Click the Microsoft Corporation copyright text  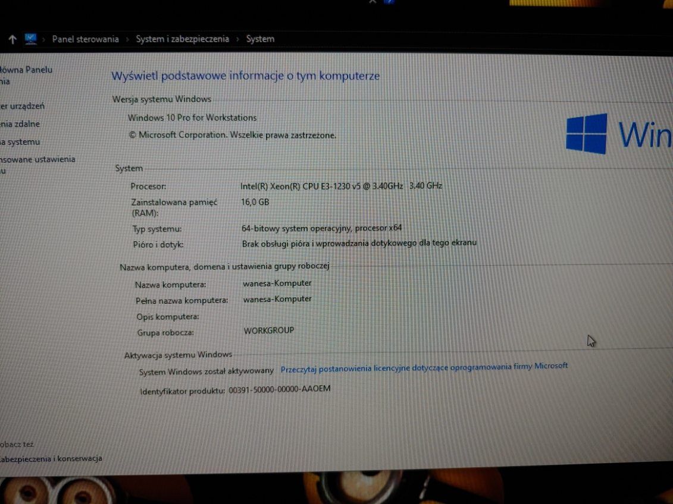coord(232,135)
